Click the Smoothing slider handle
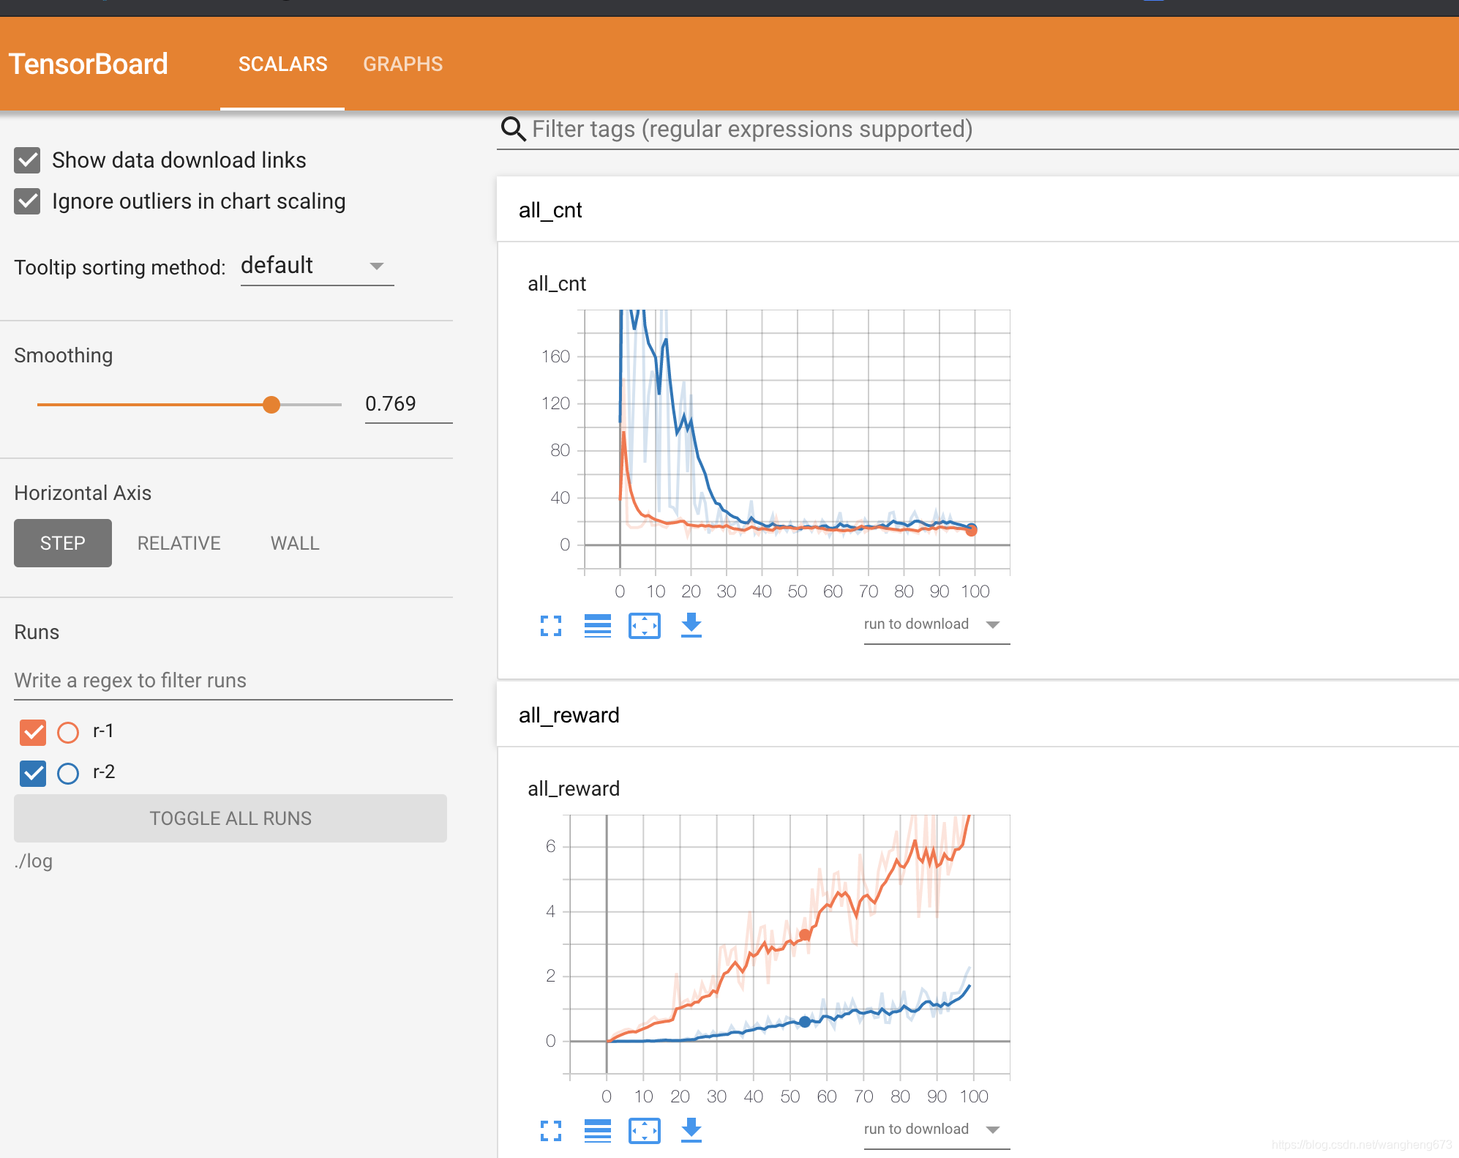This screenshot has width=1459, height=1158. [271, 405]
